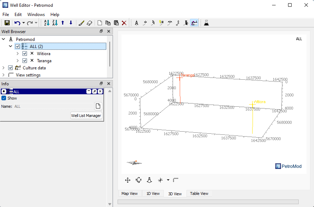
Task: Expand the Taranga well tree node
Action: [18, 61]
